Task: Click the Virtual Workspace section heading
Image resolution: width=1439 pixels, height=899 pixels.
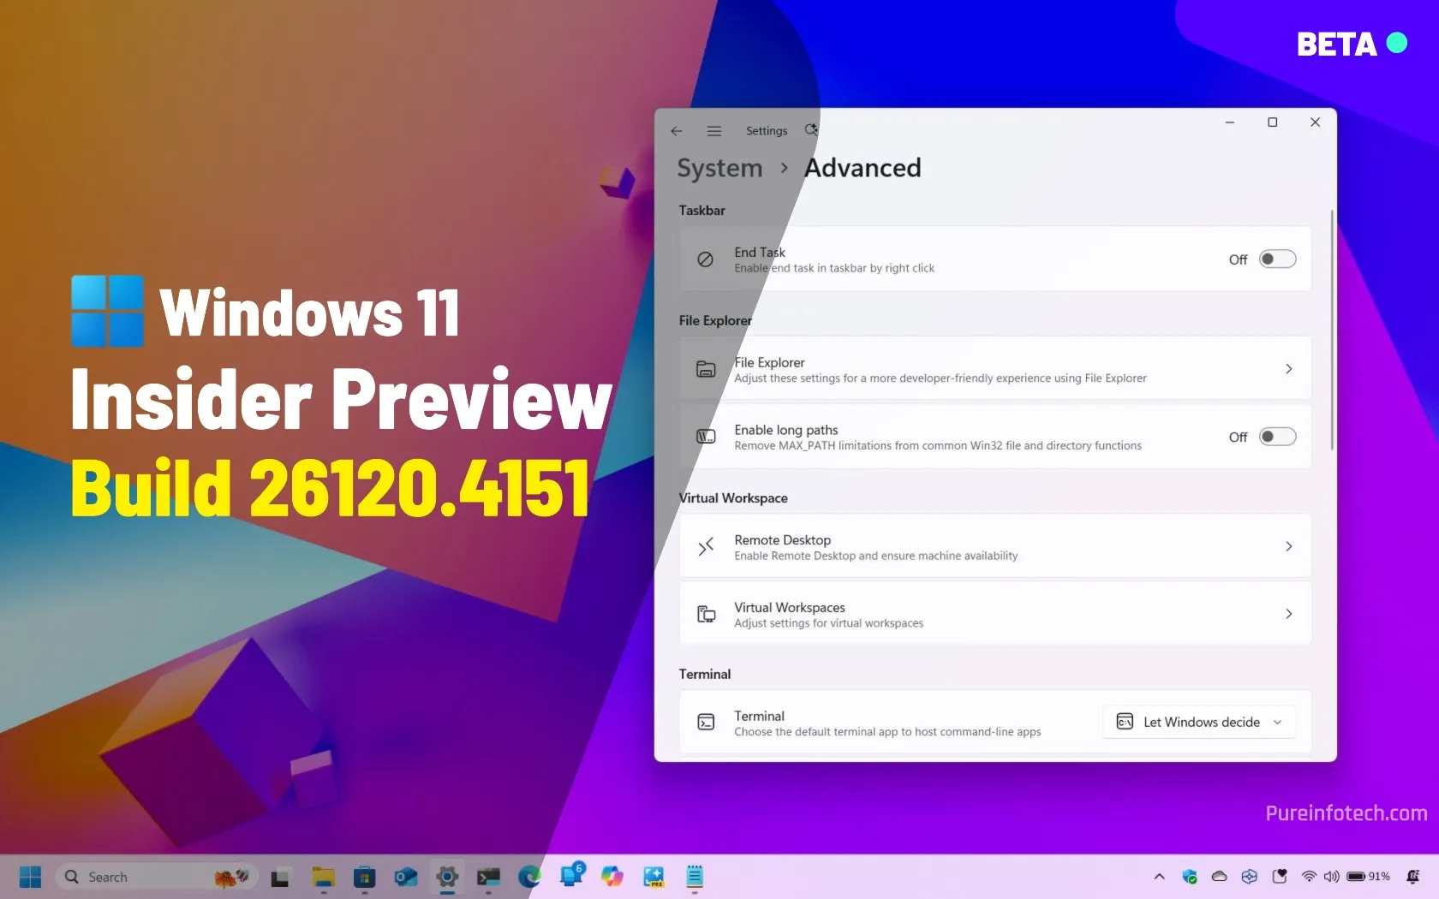Action: [x=733, y=498]
